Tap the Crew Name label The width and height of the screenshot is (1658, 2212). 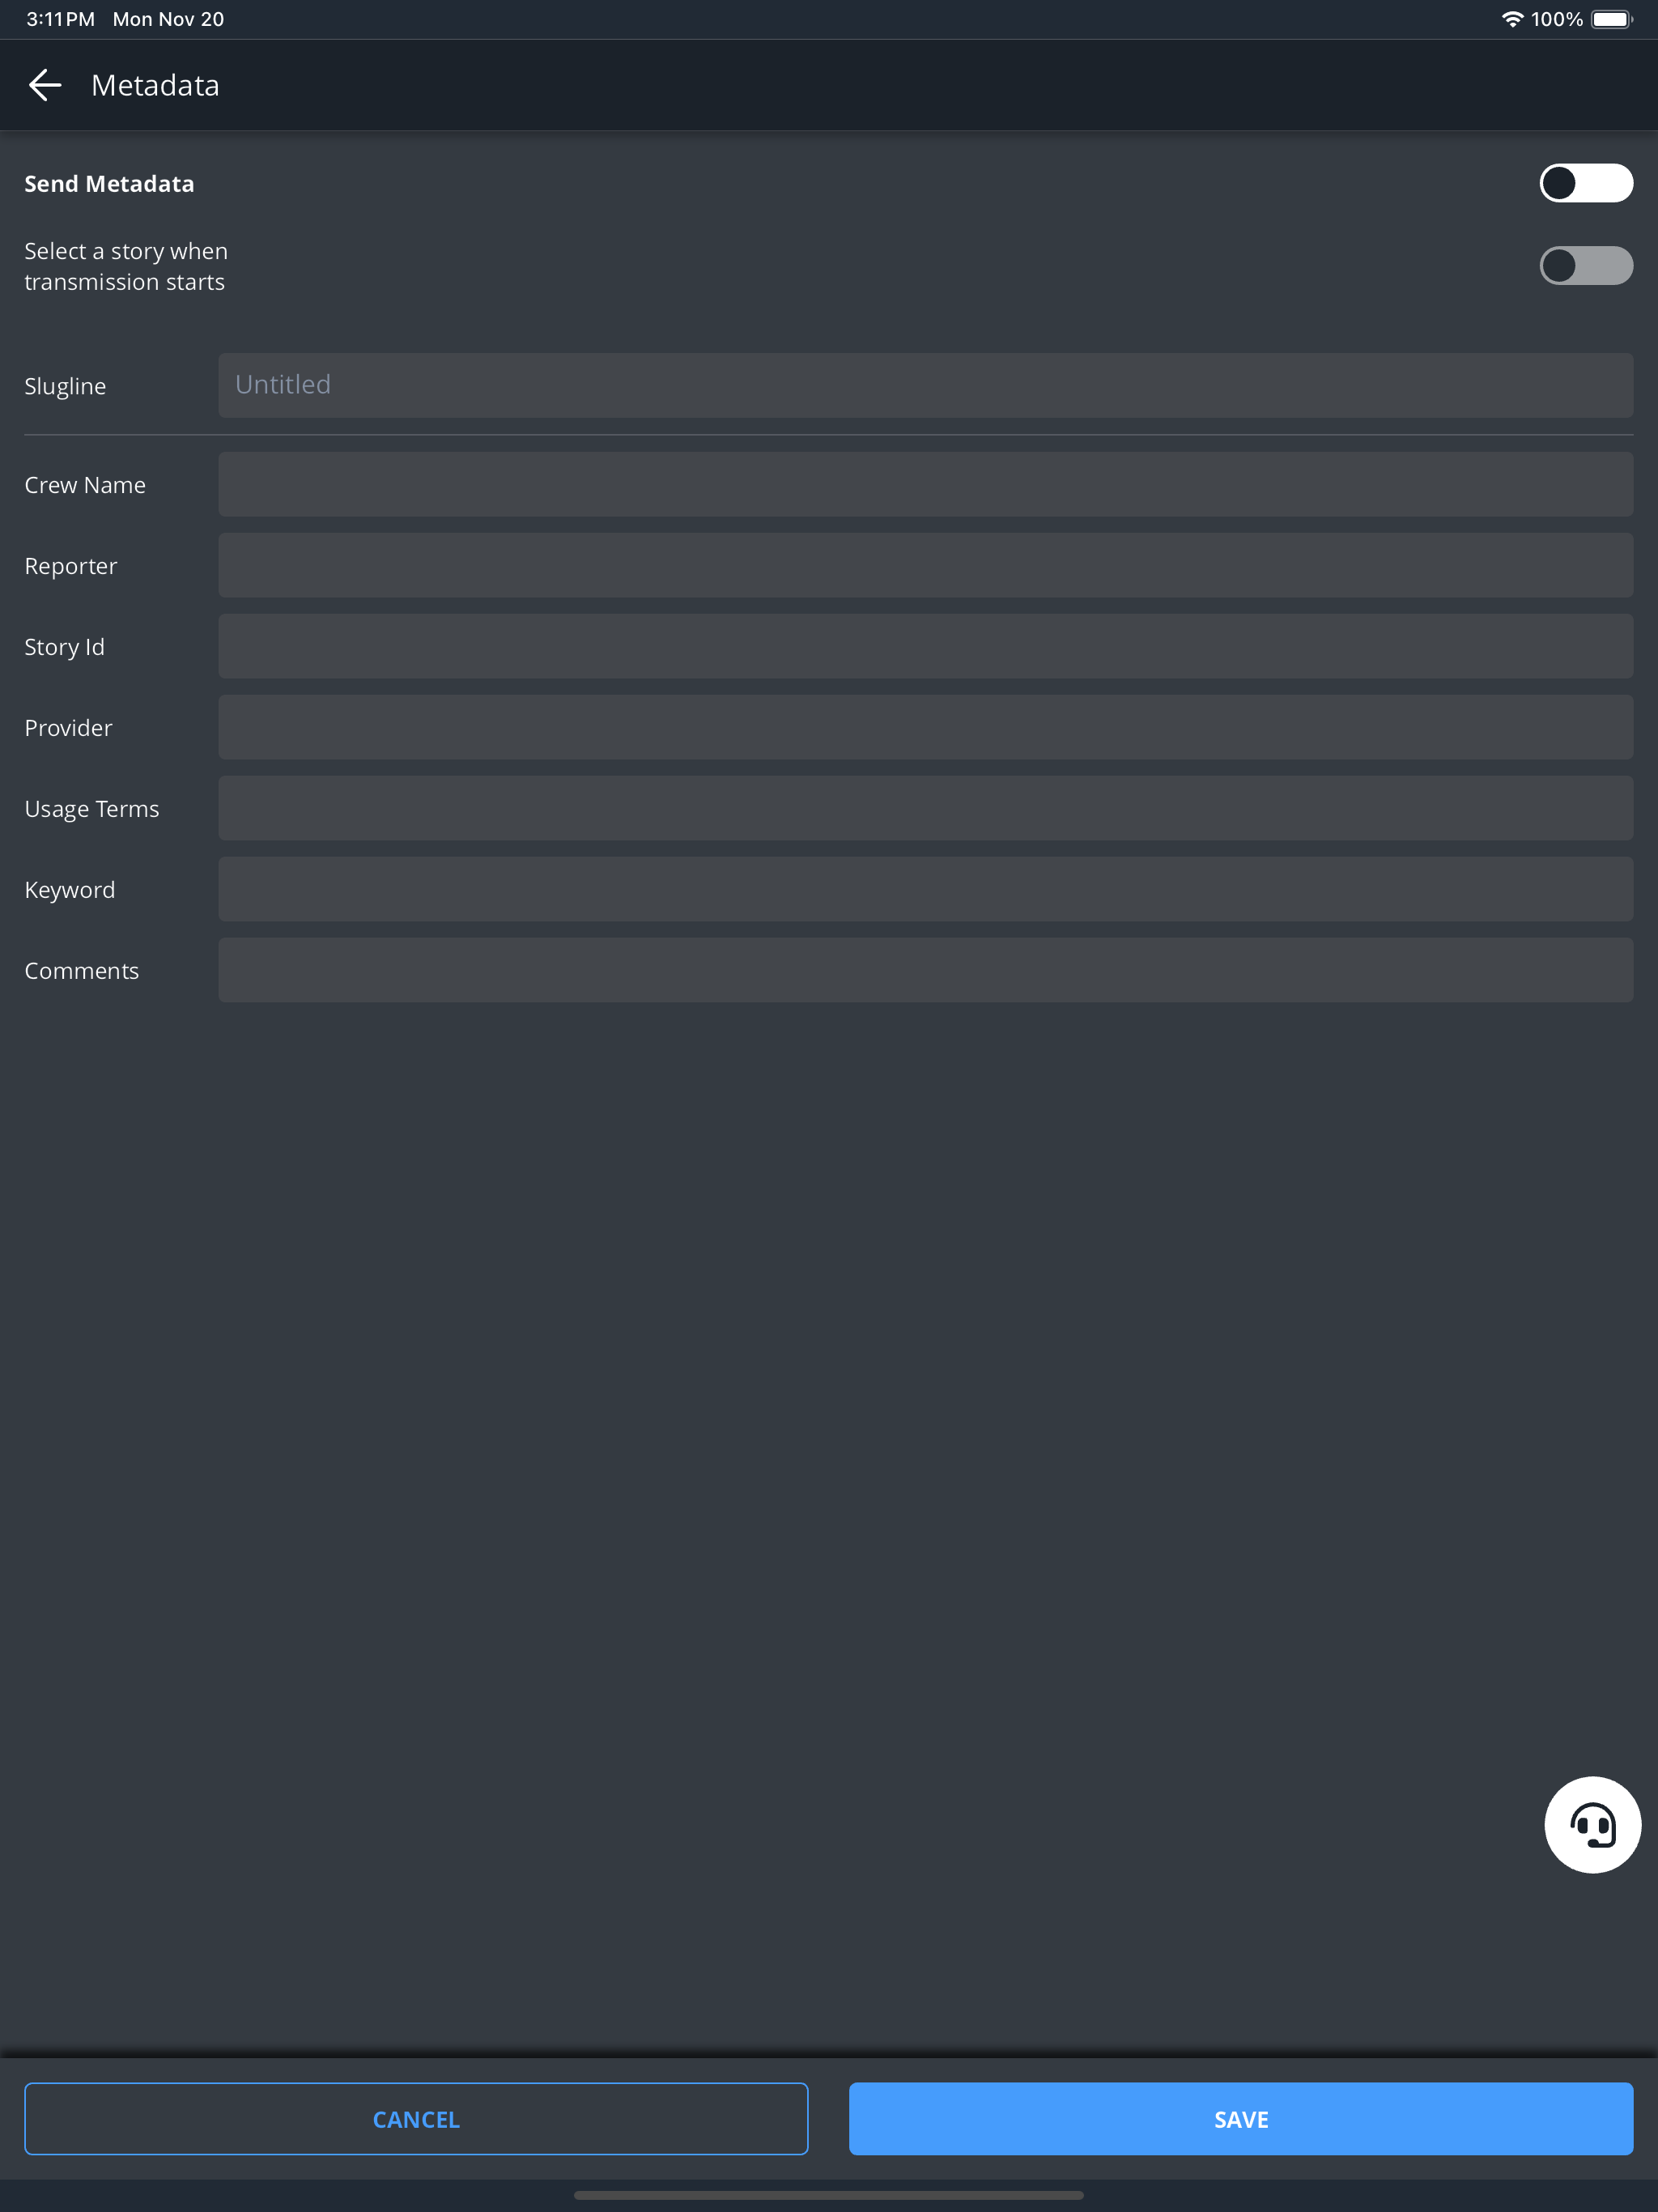[85, 485]
